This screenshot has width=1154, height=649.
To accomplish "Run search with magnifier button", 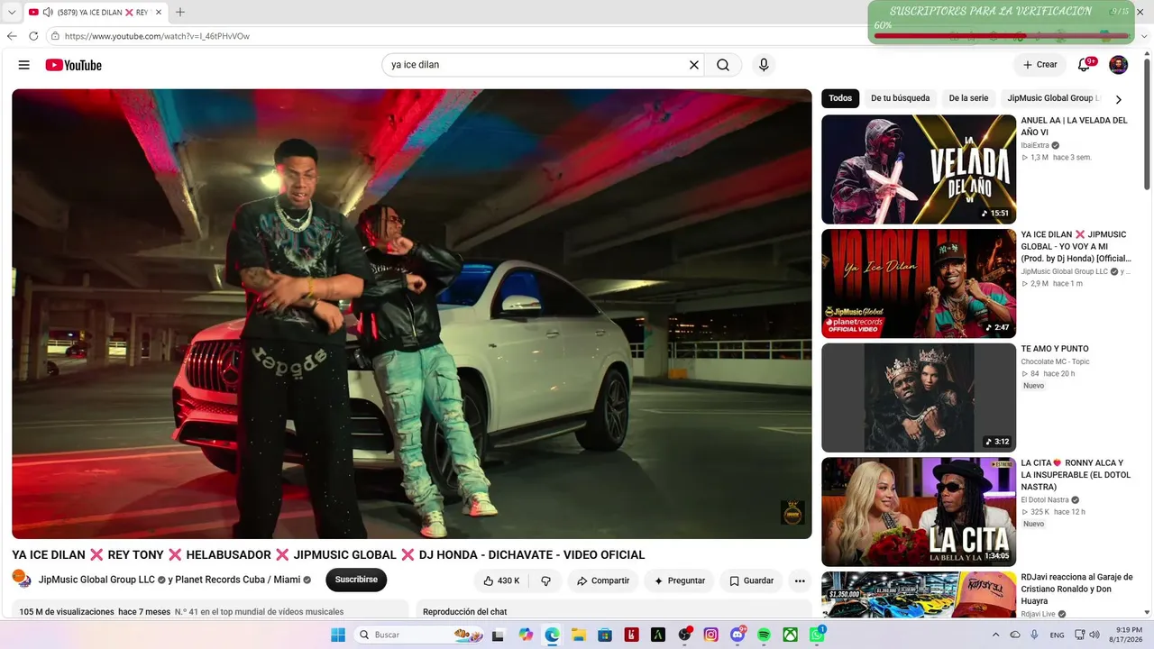I will coord(723,65).
